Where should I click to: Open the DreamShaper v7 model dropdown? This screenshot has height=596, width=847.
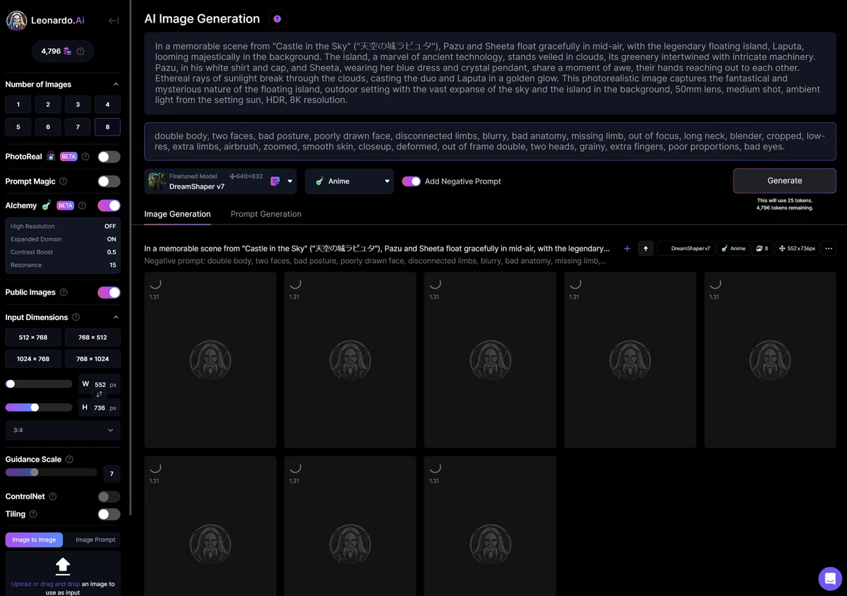(x=221, y=181)
